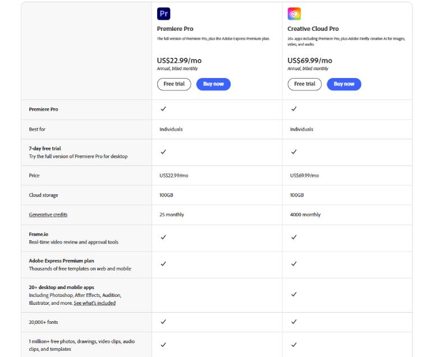This screenshot has height=357, width=421.
Task: Click Individuals cell in Creative Cloud Pro column
Action: coord(301,129)
